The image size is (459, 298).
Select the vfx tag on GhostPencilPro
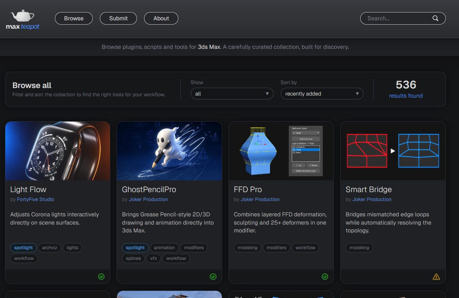pyautogui.click(x=154, y=258)
